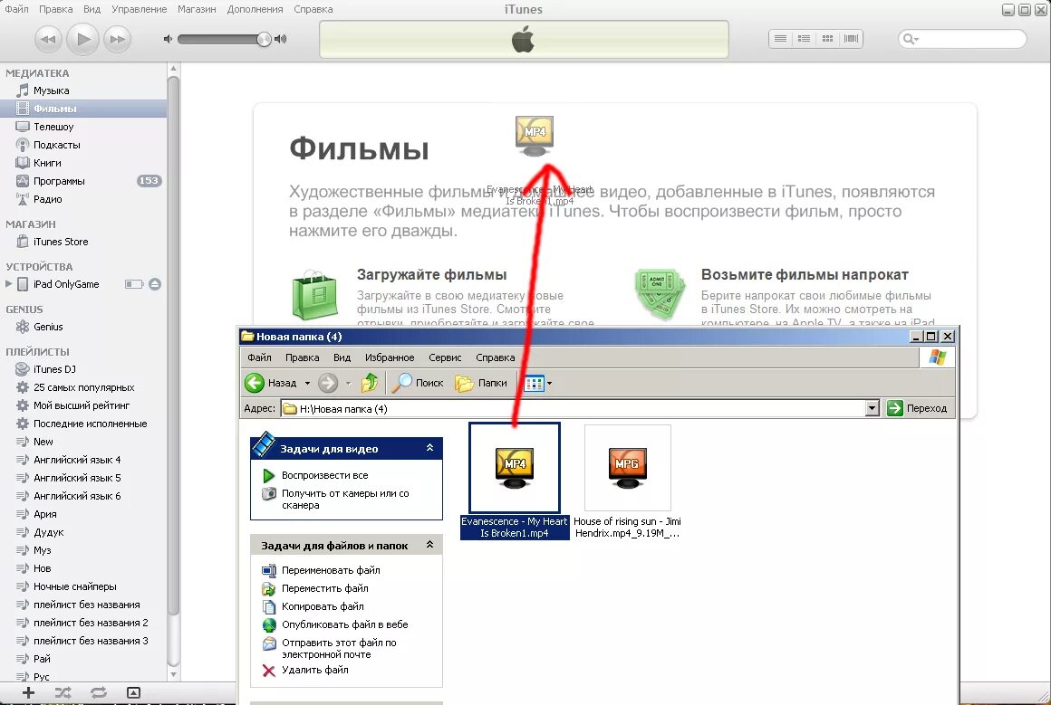The image size is (1051, 705).
Task: Click the Переименовать файл link
Action: 331,570
